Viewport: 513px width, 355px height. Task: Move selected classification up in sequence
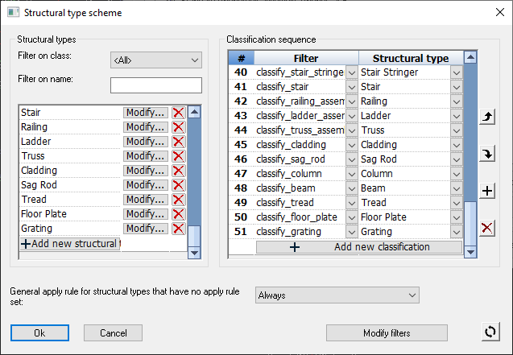[x=487, y=118]
